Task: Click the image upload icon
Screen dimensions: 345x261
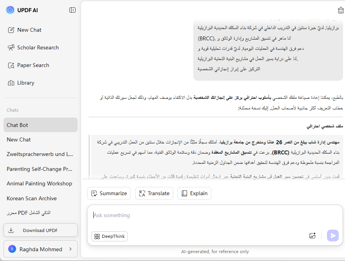Action: pos(312,236)
